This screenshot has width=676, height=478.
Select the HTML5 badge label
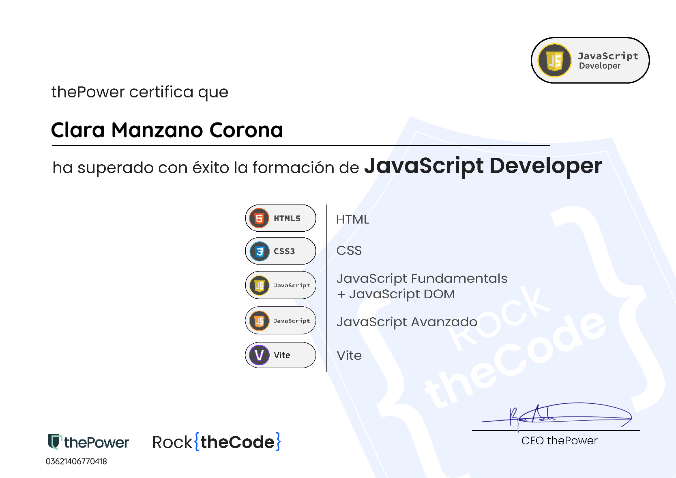click(287, 218)
